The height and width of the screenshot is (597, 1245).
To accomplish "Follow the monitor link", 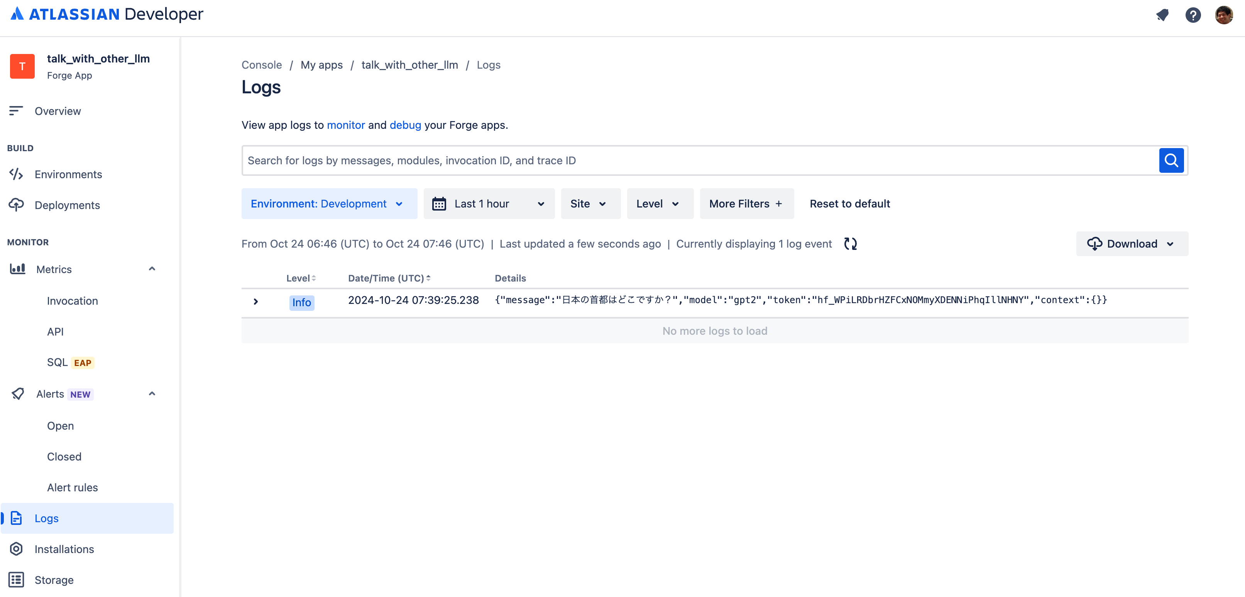I will pos(345,125).
